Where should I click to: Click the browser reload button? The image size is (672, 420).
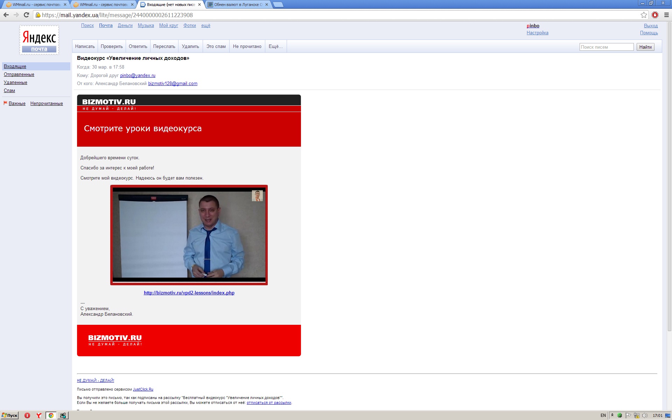[x=26, y=15]
